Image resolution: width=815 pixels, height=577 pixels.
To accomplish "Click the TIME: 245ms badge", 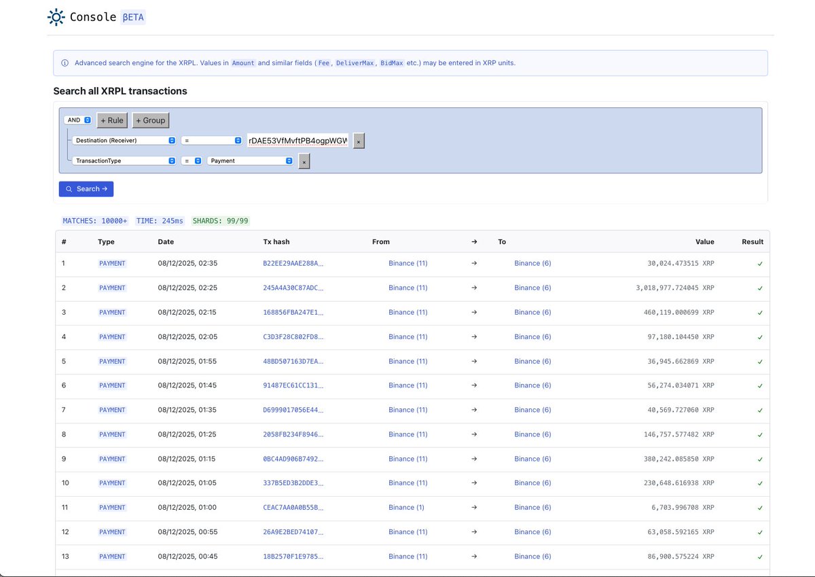I will pos(160,221).
